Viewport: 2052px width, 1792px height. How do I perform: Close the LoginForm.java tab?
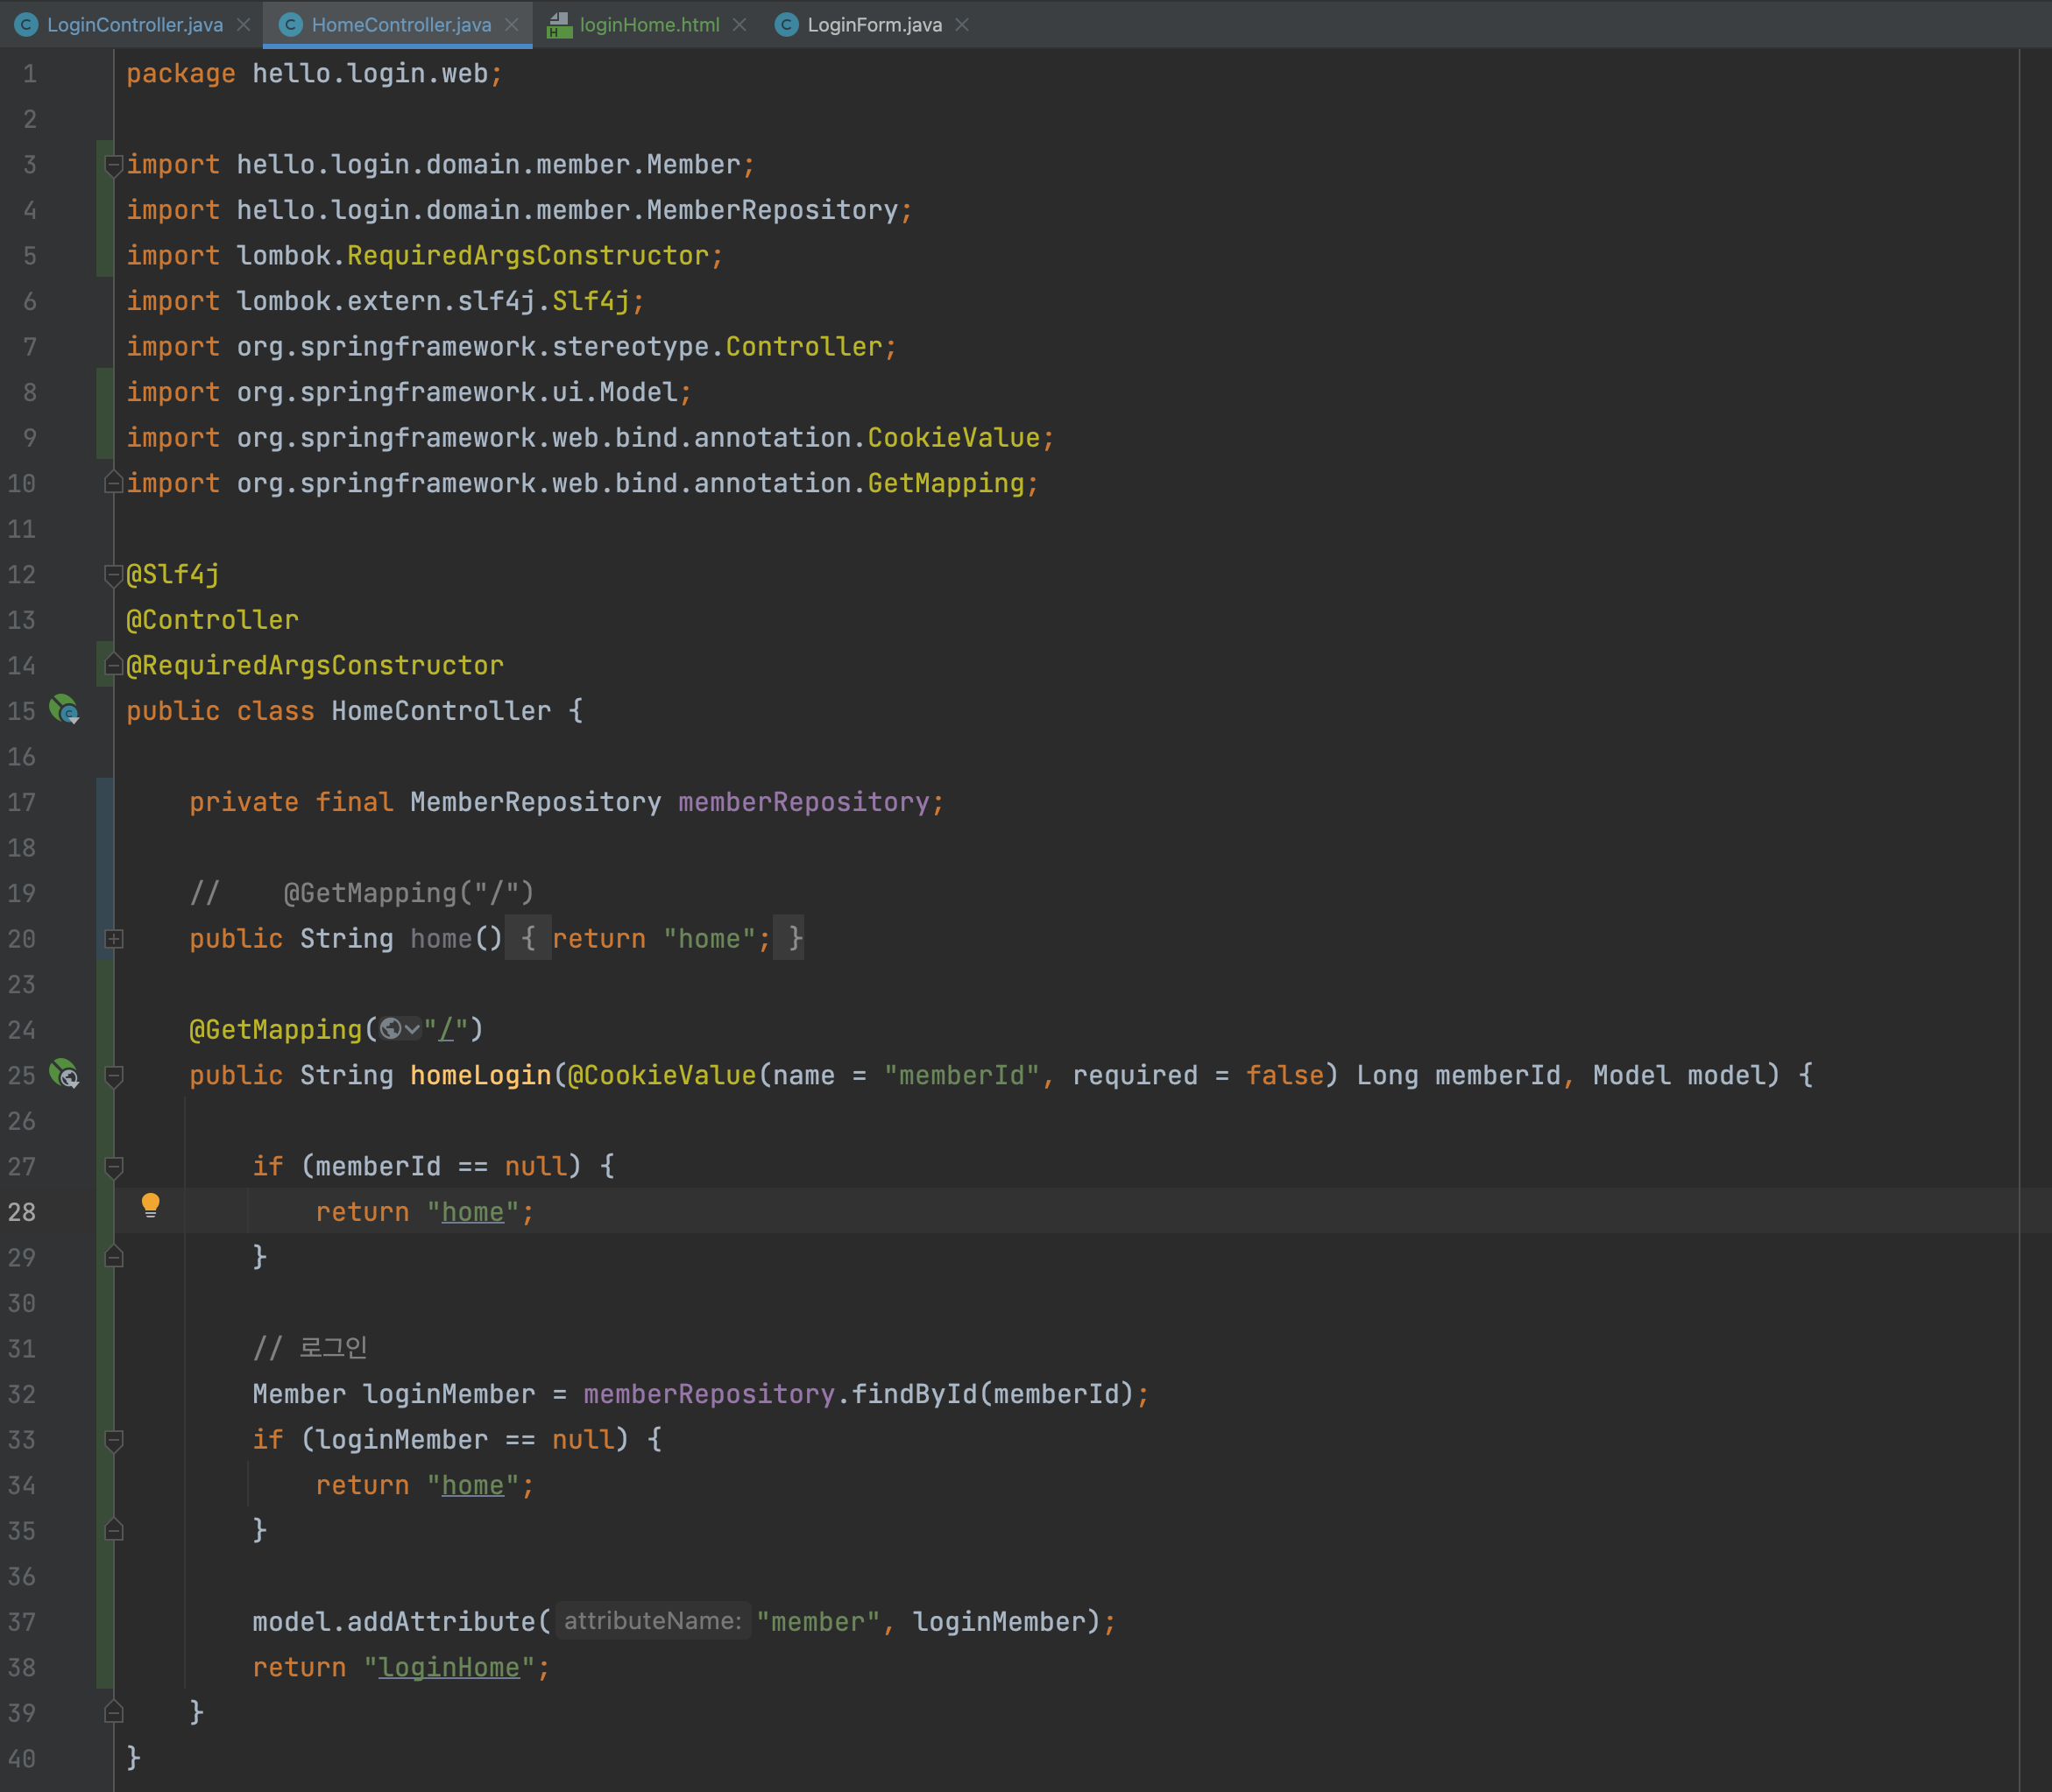961,25
